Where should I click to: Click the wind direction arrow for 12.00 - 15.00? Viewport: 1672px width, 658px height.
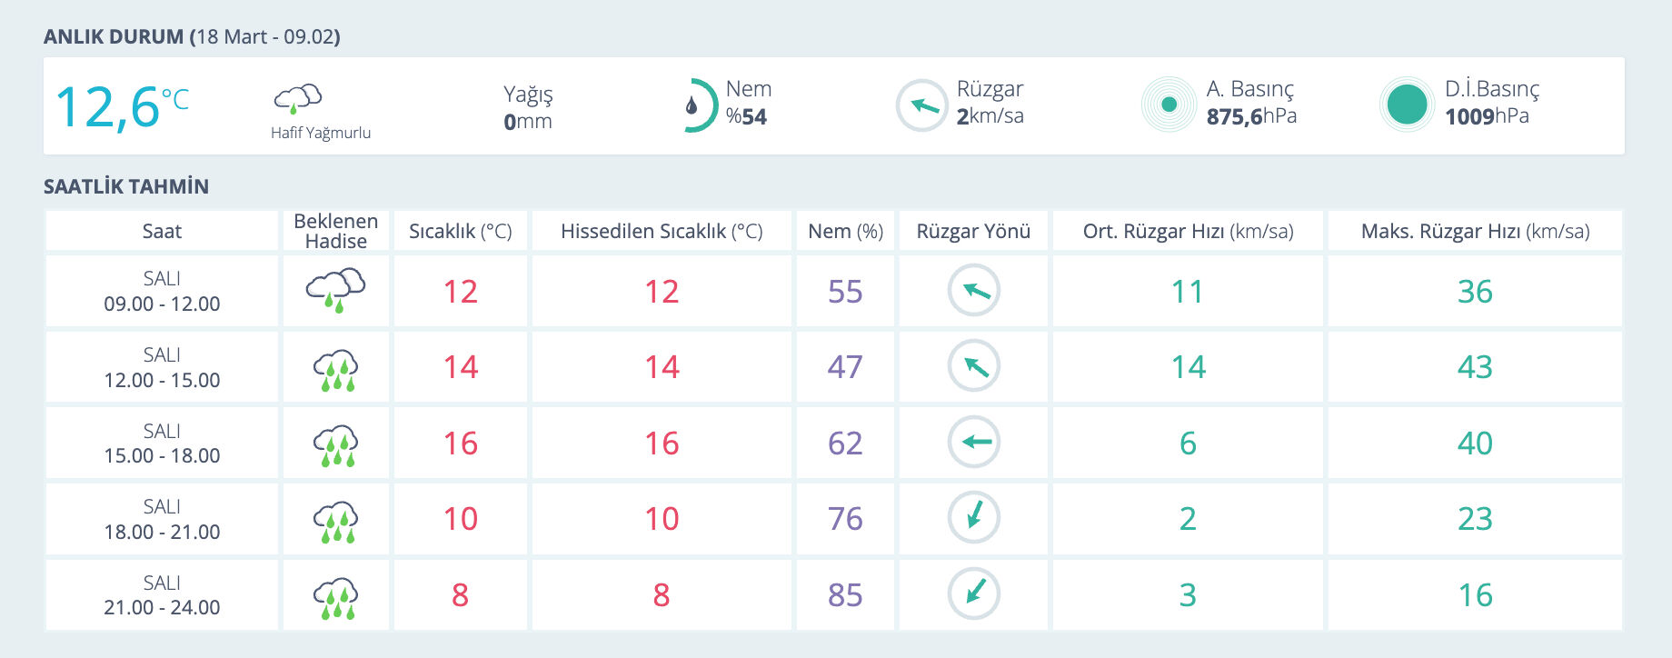pos(973,366)
